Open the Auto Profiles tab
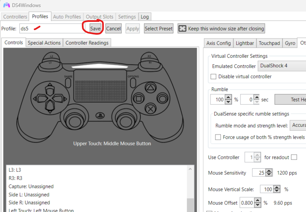306x212 pixels. (67, 17)
